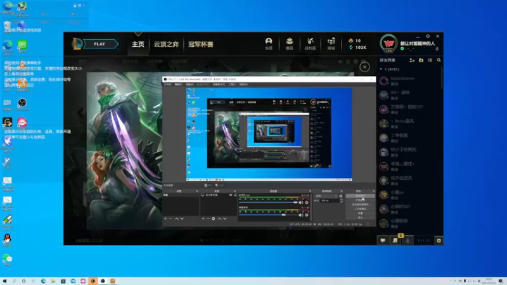Open the 战利品 loot icon

pyautogui.click(x=310, y=44)
